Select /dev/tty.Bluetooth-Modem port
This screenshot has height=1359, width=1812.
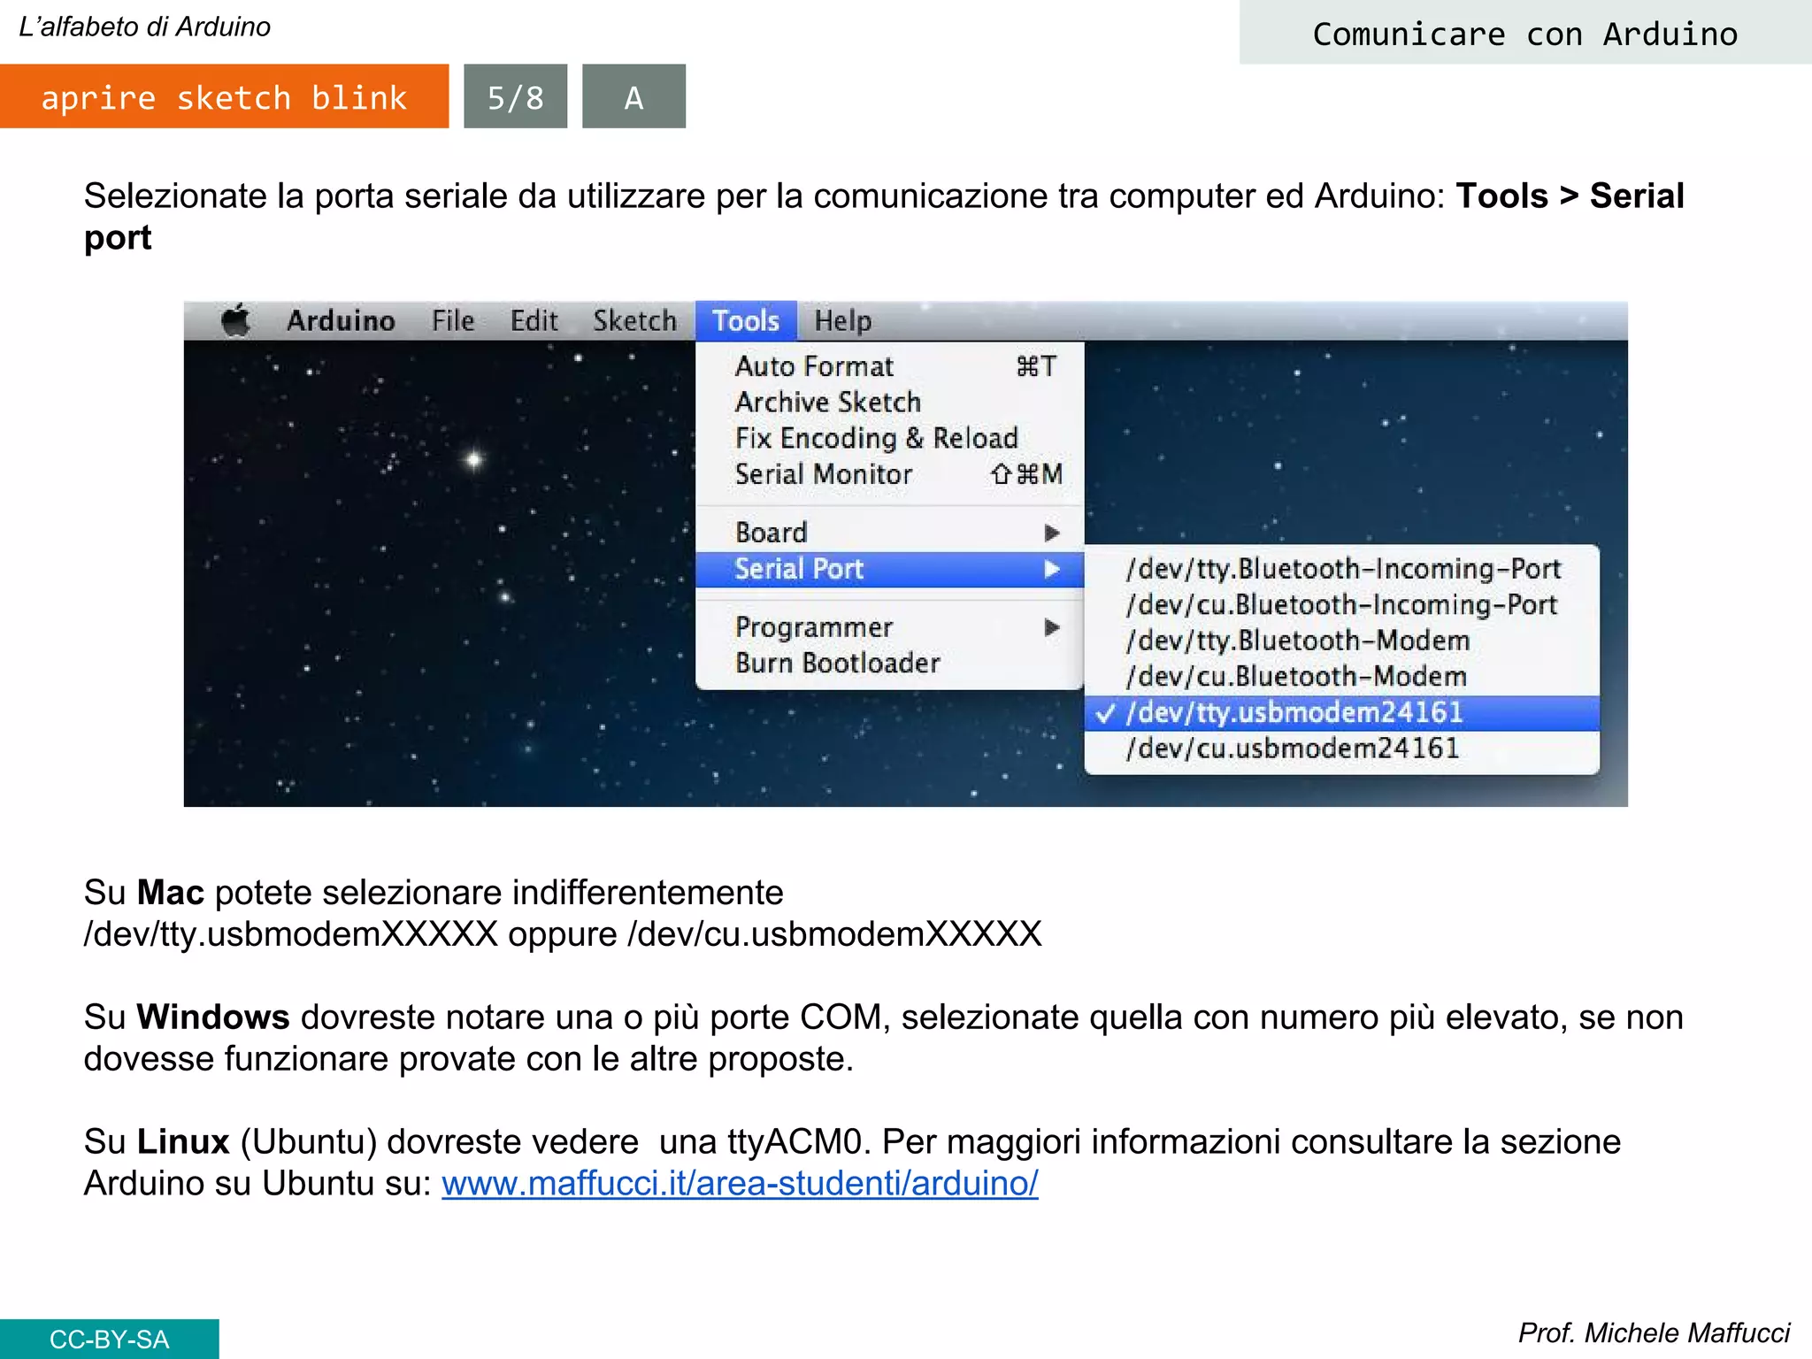coord(1342,641)
